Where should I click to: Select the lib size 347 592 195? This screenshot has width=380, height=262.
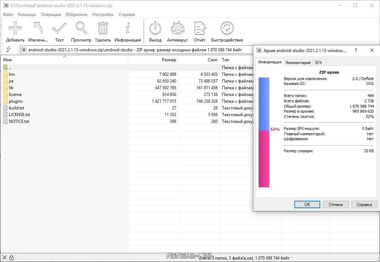[166, 88]
